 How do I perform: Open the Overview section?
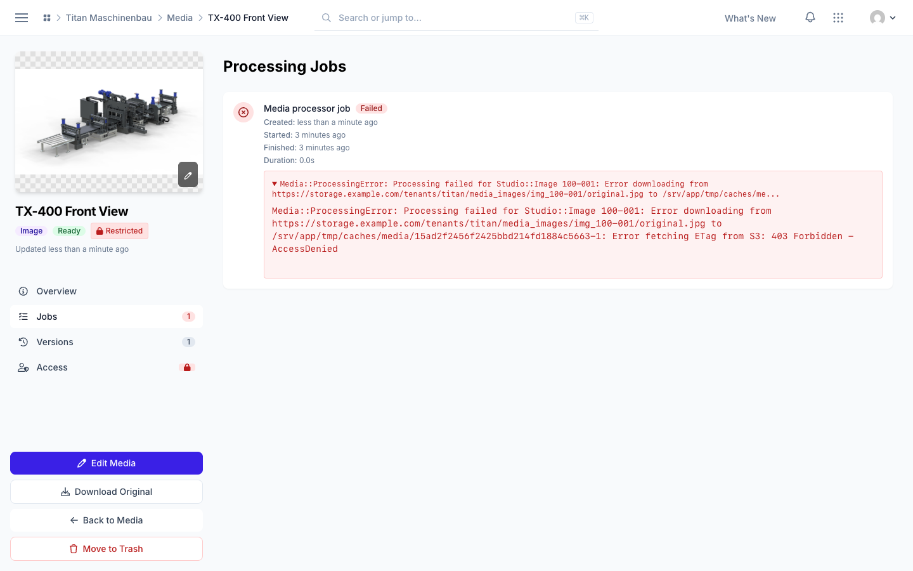(107, 291)
